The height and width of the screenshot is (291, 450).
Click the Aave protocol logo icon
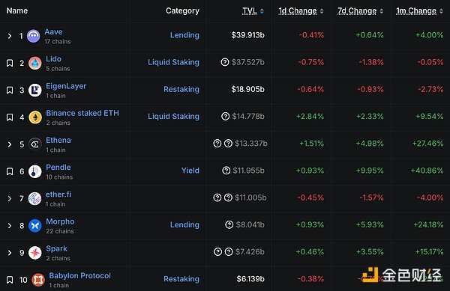point(34,36)
